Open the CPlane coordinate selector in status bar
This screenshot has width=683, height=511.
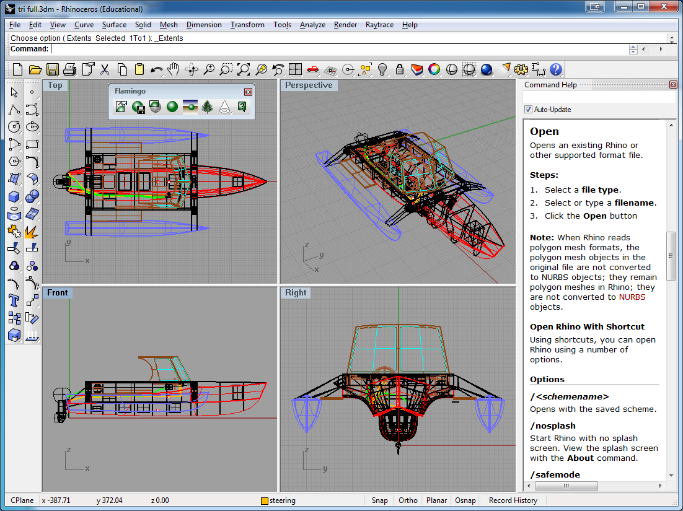[22, 500]
